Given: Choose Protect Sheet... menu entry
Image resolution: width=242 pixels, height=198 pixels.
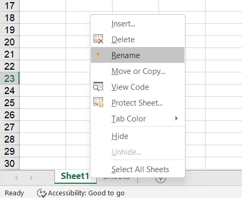Looking at the screenshot, I should tap(137, 103).
